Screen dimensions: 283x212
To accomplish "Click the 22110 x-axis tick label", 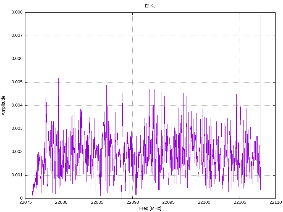I will 276,202.
